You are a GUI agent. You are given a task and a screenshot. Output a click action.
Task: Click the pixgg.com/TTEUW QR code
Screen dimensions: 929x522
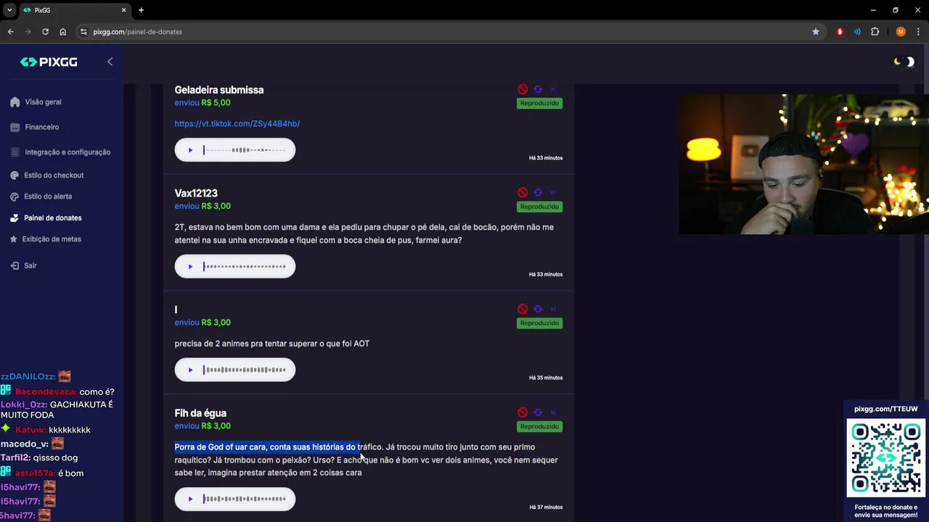tap(886, 458)
